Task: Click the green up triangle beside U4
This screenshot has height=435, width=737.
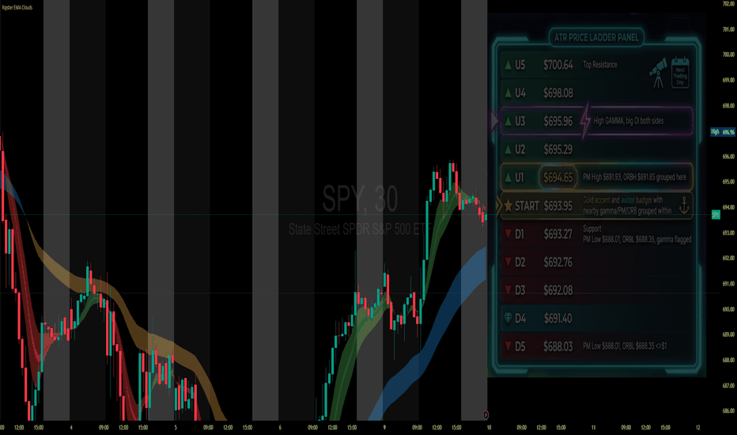Action: (x=508, y=93)
